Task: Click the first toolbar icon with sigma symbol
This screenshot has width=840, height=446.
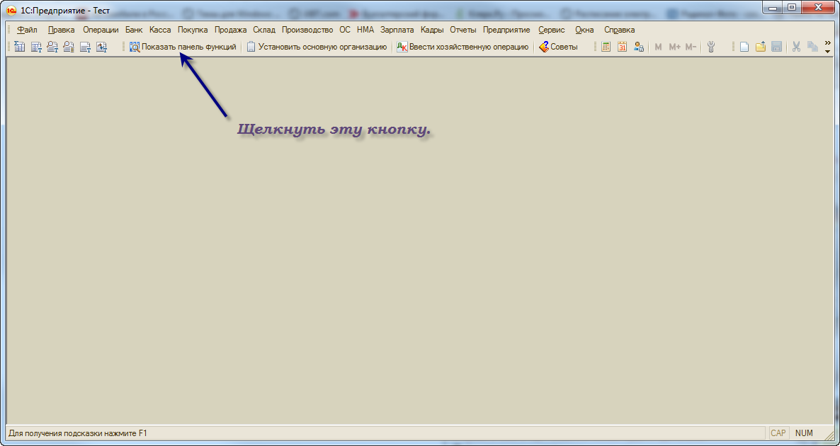Action: pos(19,47)
